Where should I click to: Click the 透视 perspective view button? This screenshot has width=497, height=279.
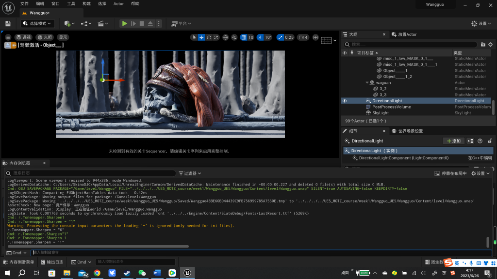[23, 37]
